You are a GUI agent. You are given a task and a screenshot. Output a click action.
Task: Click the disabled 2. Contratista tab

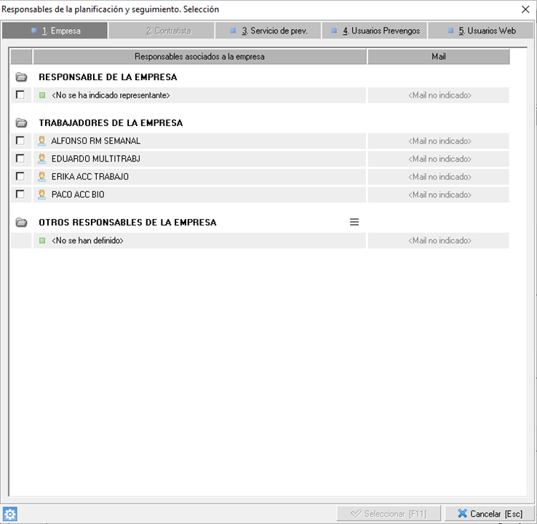162,31
